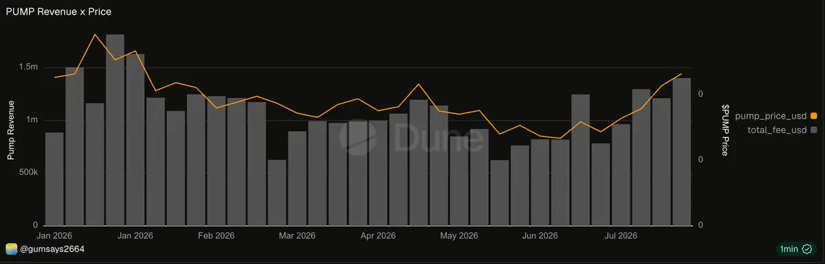The width and height of the screenshot is (825, 264).
Task: Select the final revenue bar at chart's end
Action: (x=681, y=152)
